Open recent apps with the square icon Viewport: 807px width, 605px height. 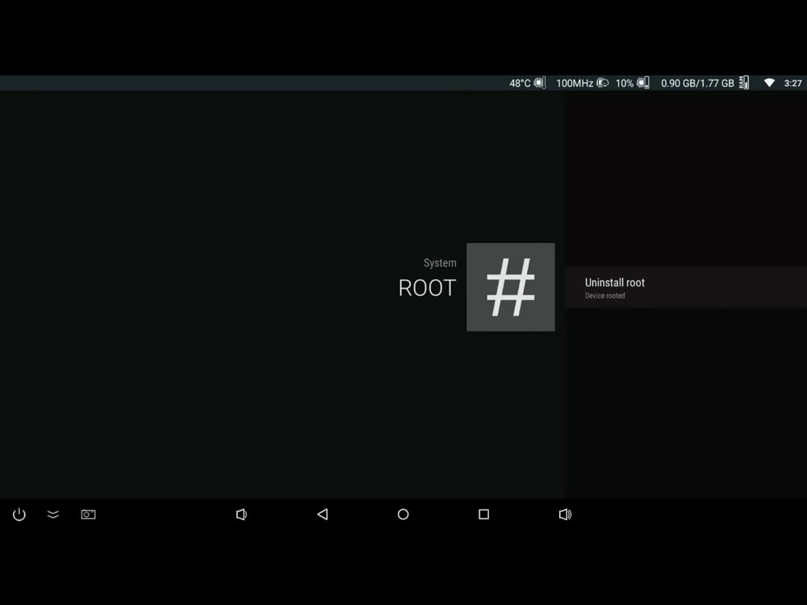[483, 514]
